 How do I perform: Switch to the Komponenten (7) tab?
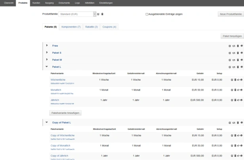pos(71,27)
